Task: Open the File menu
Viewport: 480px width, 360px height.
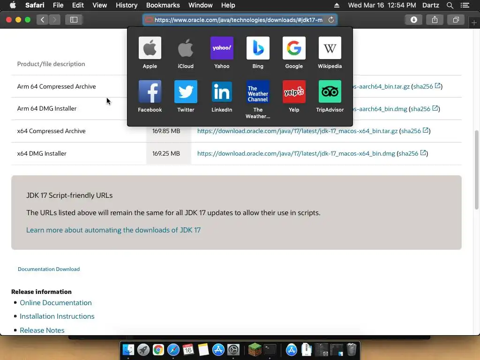Action: (58, 5)
